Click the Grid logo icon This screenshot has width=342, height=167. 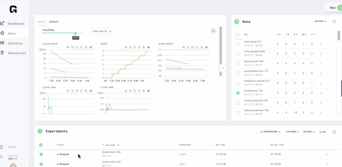[x=13, y=9]
